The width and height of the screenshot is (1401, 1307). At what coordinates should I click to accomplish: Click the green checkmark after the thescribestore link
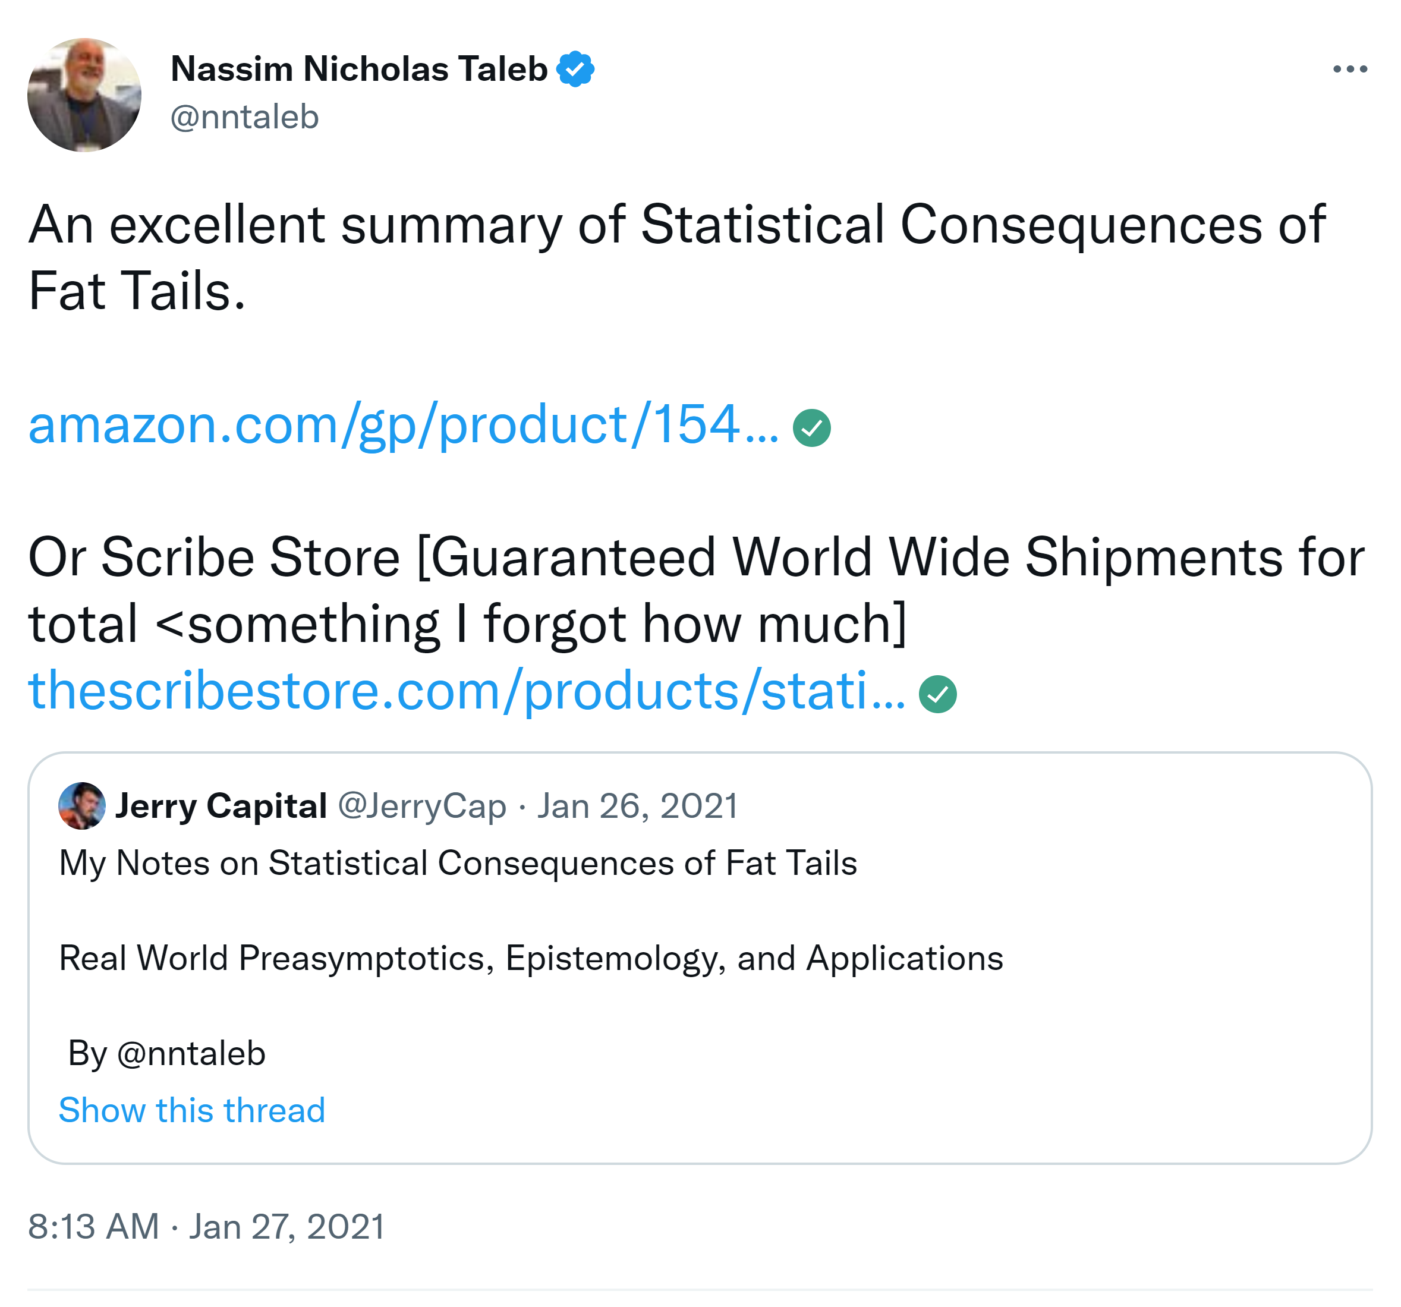pyautogui.click(x=937, y=694)
